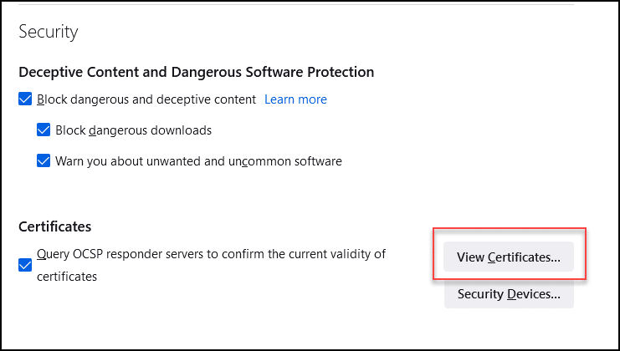
Task: Toggle the Query OCSP responder servers checkbox
Action: click(x=25, y=265)
